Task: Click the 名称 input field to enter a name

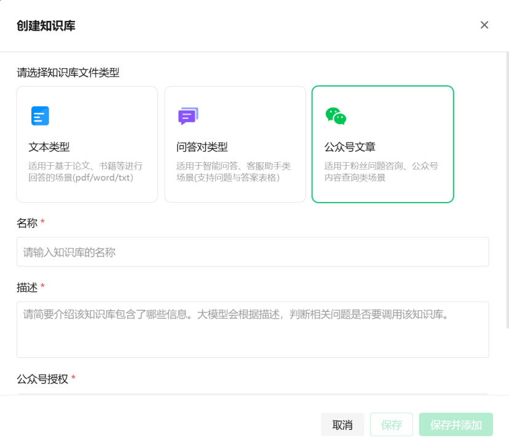Action: 252,252
